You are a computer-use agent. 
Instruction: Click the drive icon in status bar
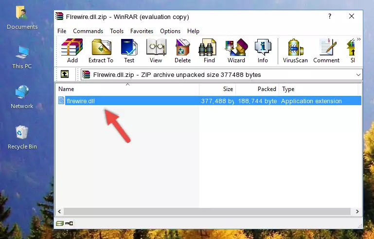click(60, 223)
